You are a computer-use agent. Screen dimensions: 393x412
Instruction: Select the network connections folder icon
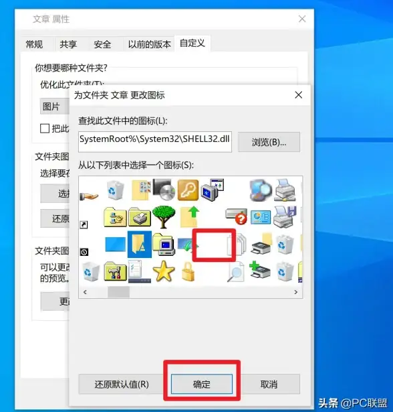[x=115, y=217]
